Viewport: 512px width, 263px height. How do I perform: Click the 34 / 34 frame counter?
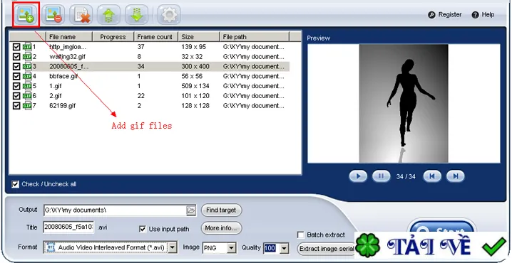[406, 177]
